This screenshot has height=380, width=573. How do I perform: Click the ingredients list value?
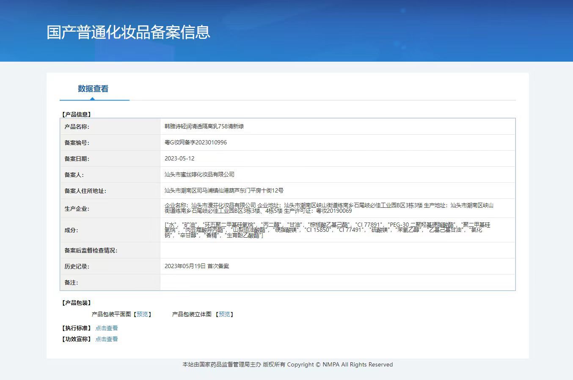coord(328,230)
